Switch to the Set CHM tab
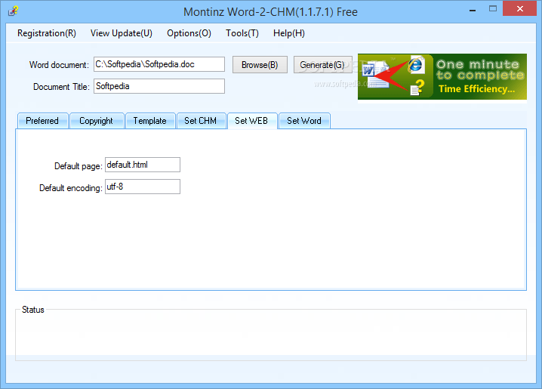This screenshot has width=542, height=389. coord(201,121)
